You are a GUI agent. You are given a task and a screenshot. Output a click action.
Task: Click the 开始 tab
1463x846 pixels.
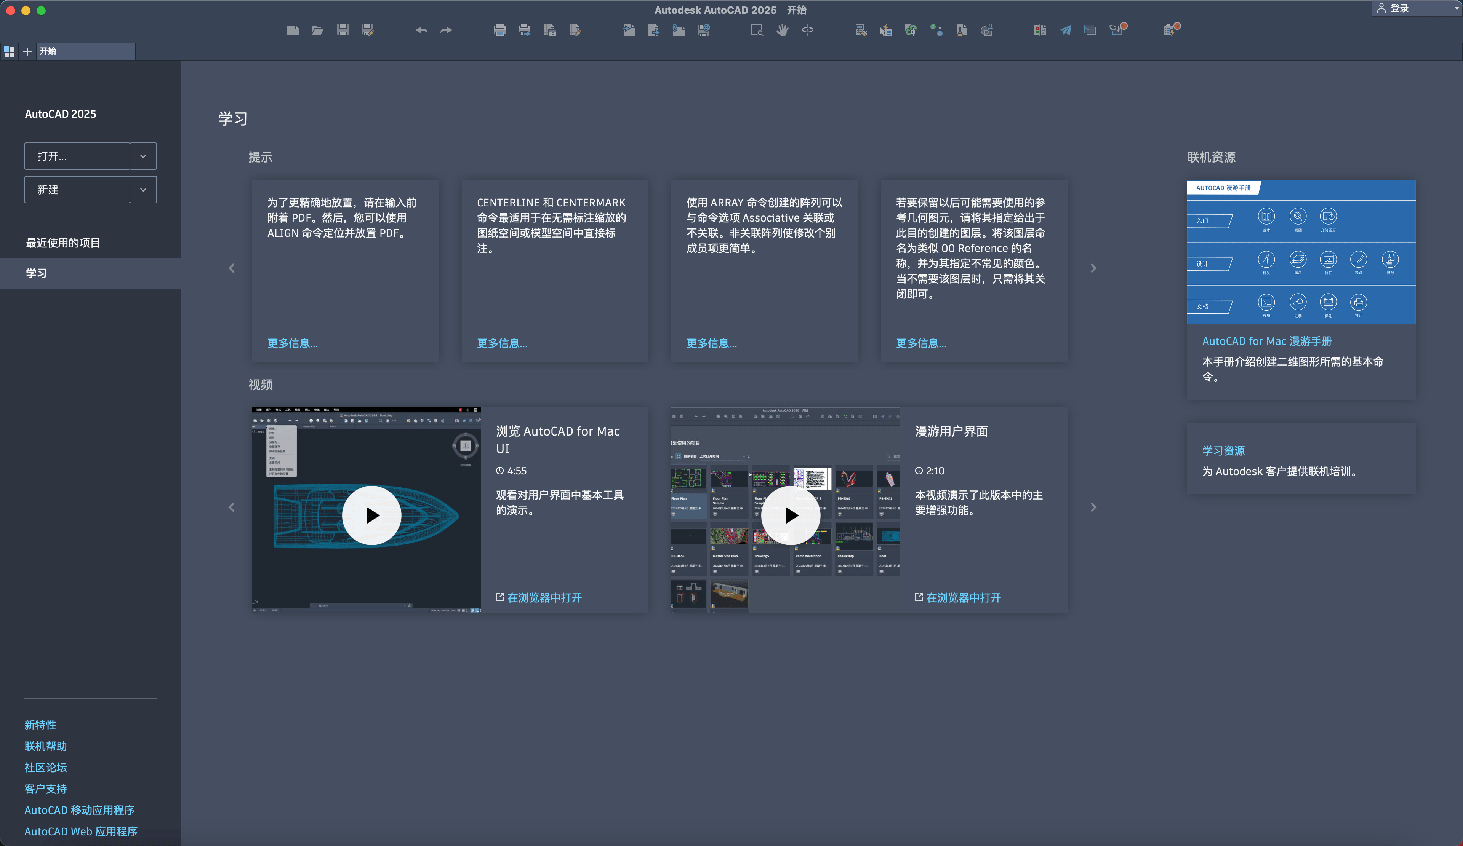click(x=48, y=51)
